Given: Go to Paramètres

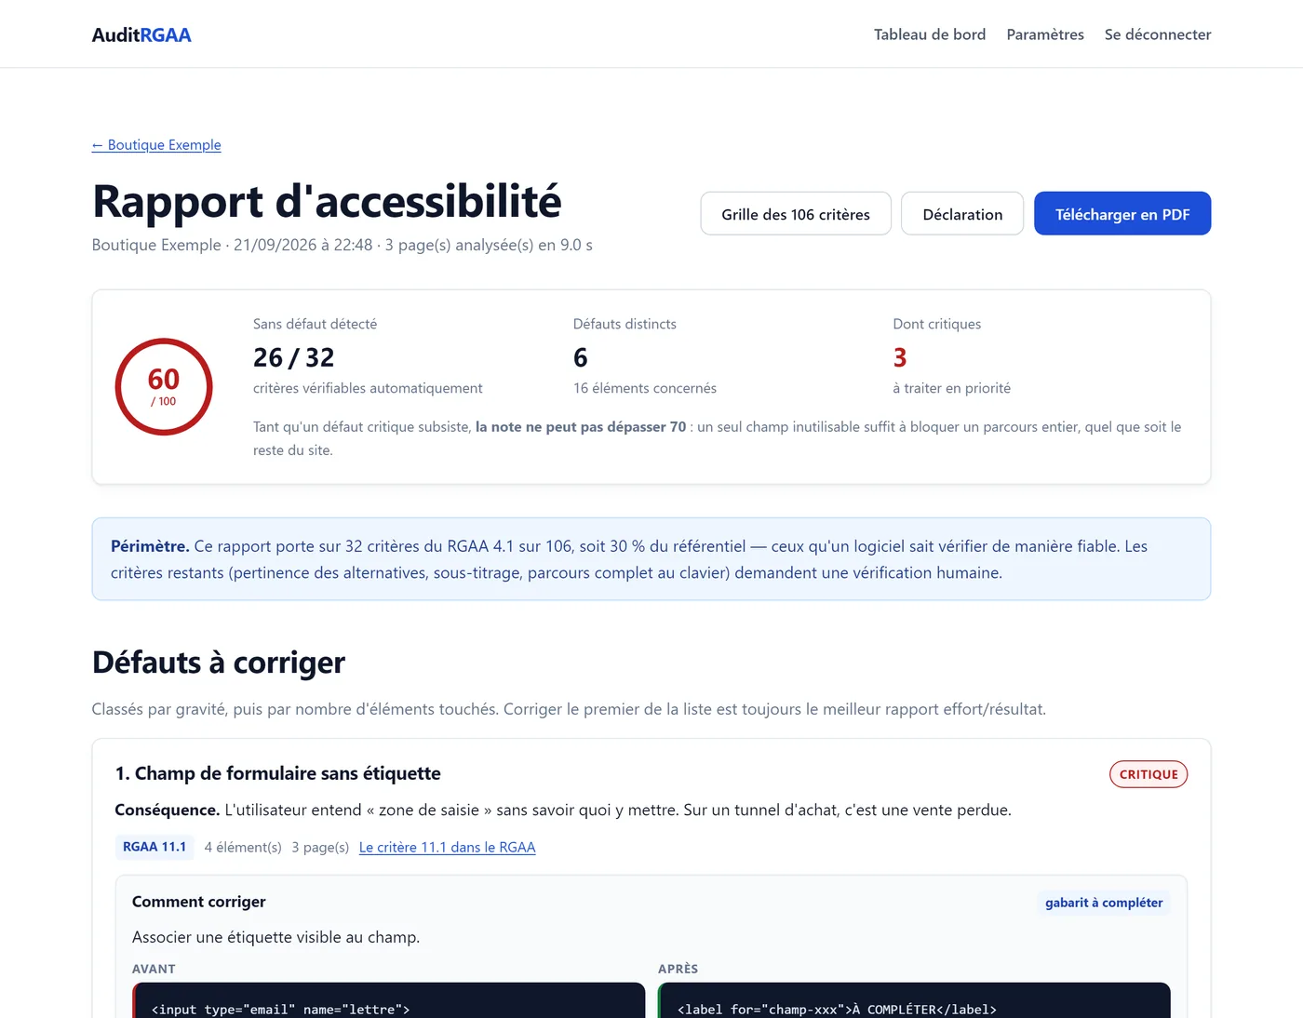Looking at the screenshot, I should pos(1045,34).
